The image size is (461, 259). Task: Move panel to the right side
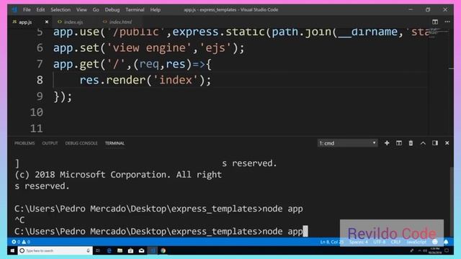[435, 143]
